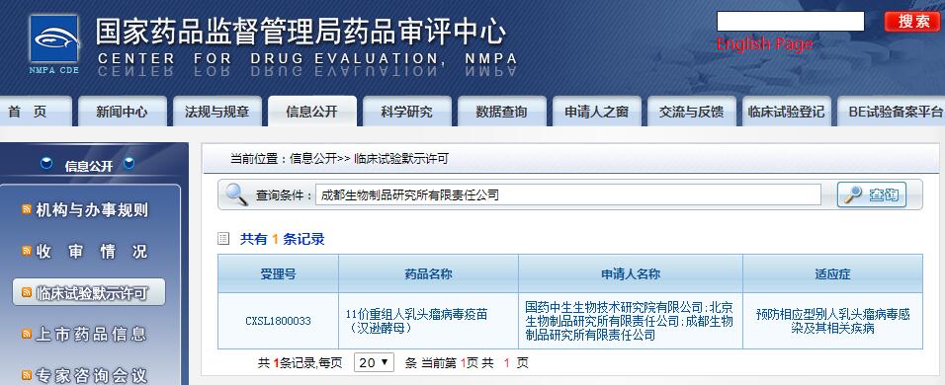Click the record list icon beside 共有 1 条记录

(x=223, y=239)
